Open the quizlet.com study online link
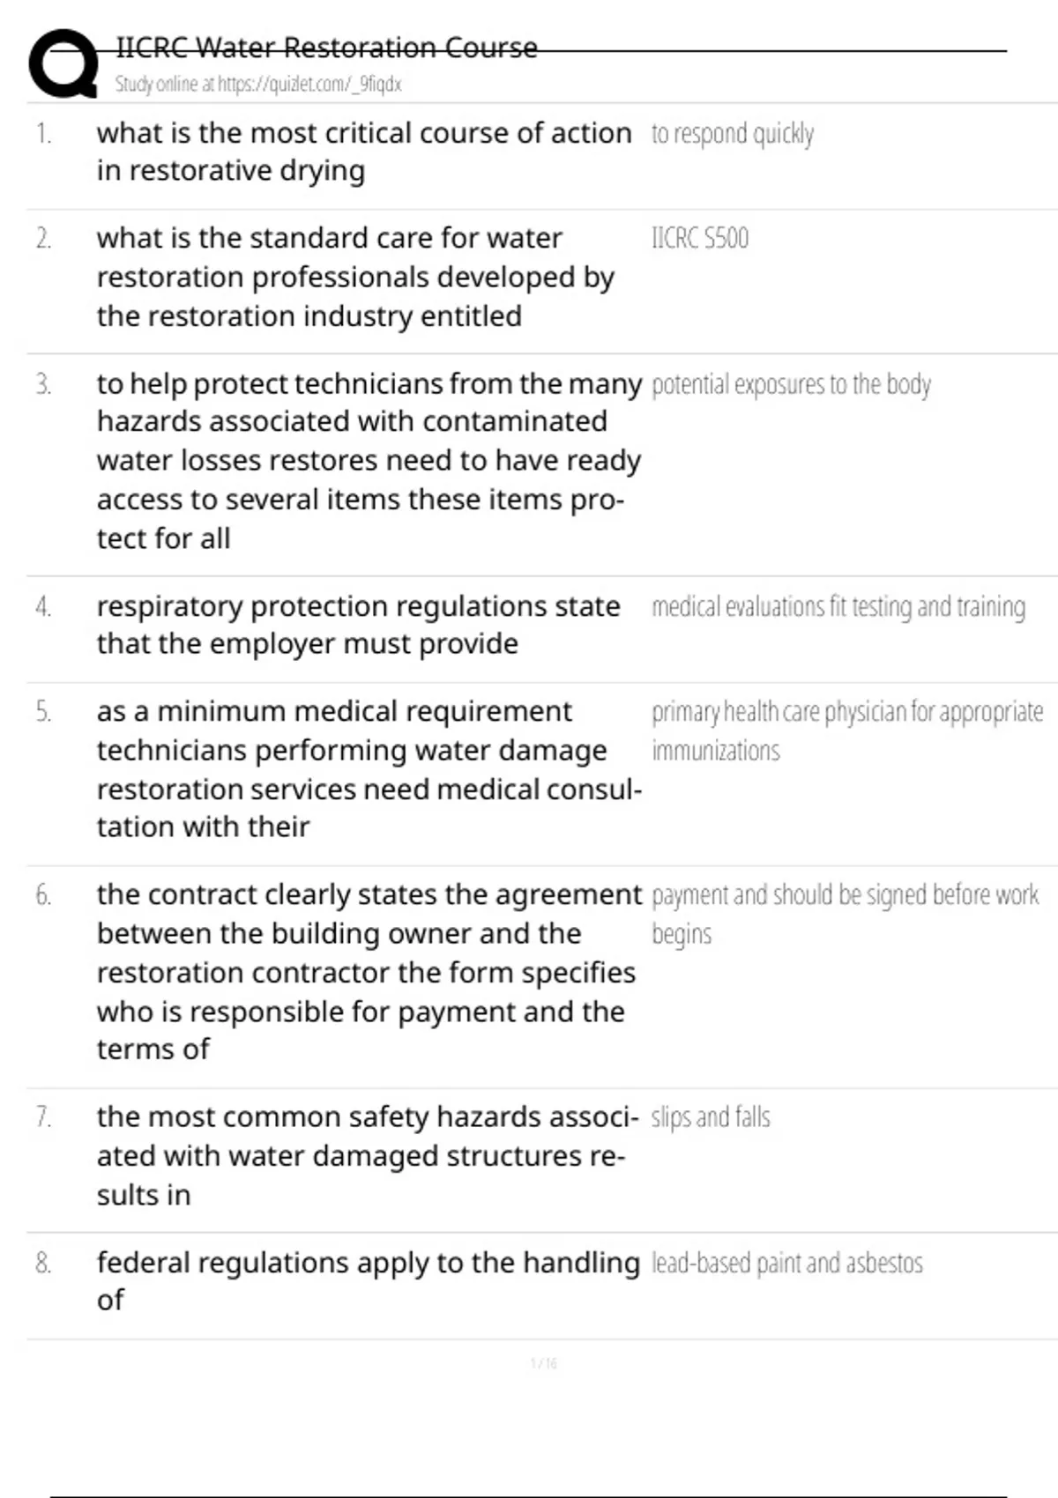Viewport: 1058px width, 1498px height. point(258,85)
